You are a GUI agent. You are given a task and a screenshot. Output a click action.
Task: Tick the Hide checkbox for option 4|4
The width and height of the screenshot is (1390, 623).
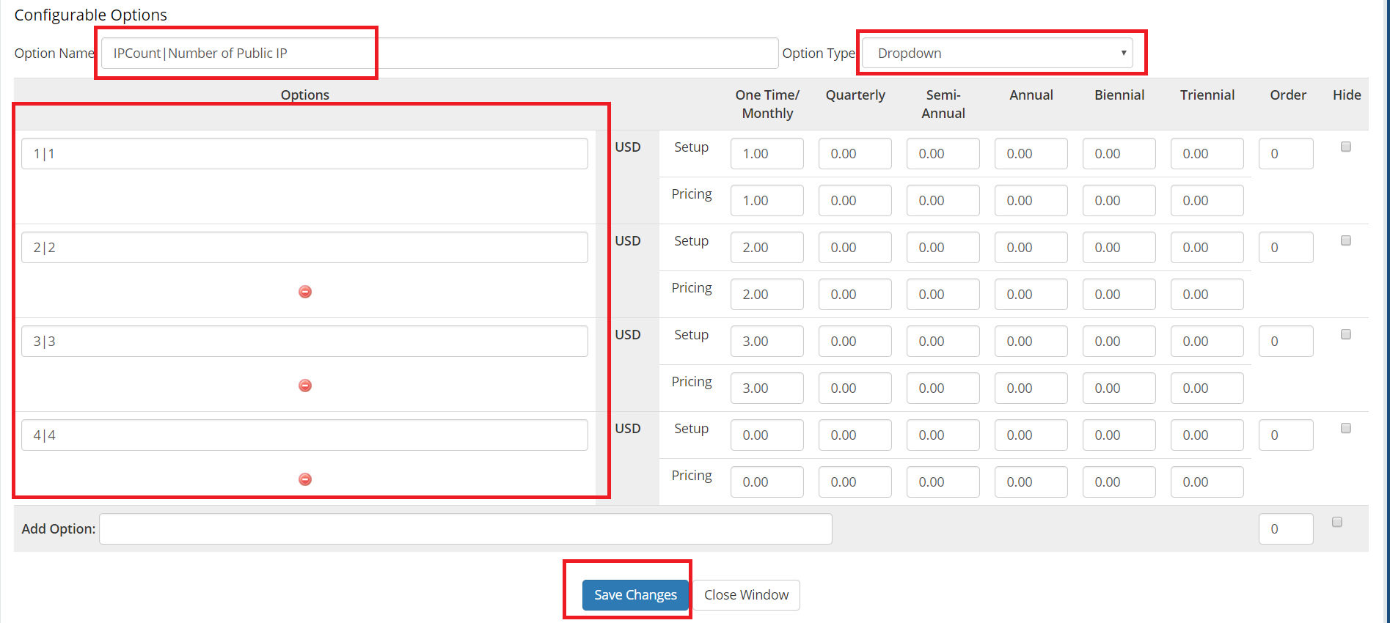1346,428
